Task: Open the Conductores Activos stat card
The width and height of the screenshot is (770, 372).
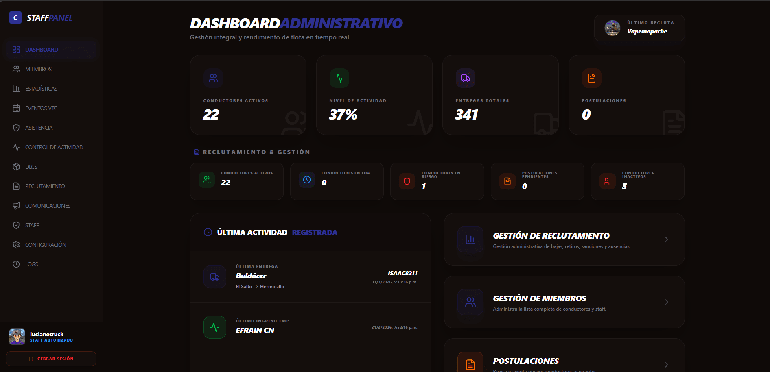Action: (248, 94)
